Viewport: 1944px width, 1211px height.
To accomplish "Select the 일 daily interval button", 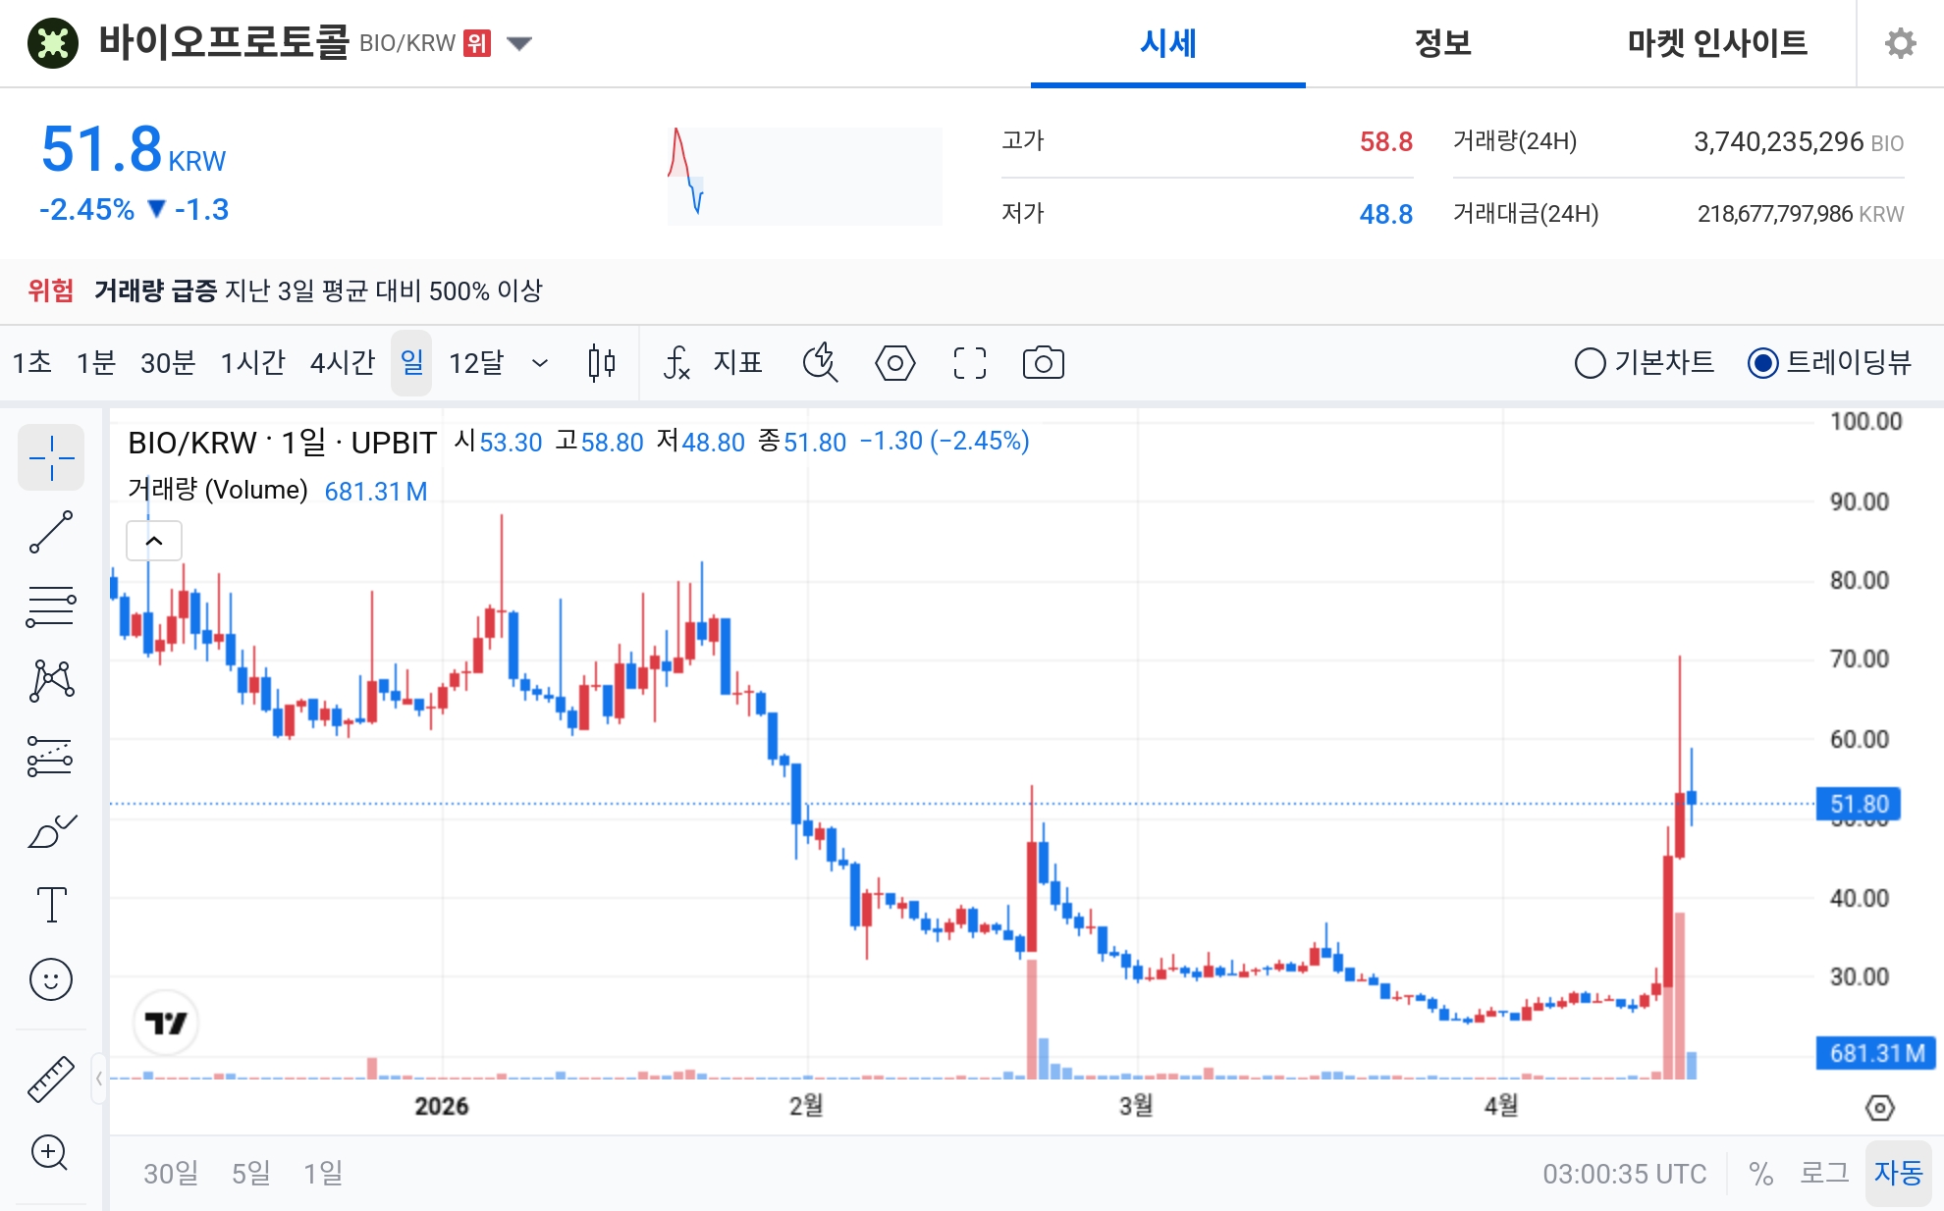I will pyautogui.click(x=411, y=363).
